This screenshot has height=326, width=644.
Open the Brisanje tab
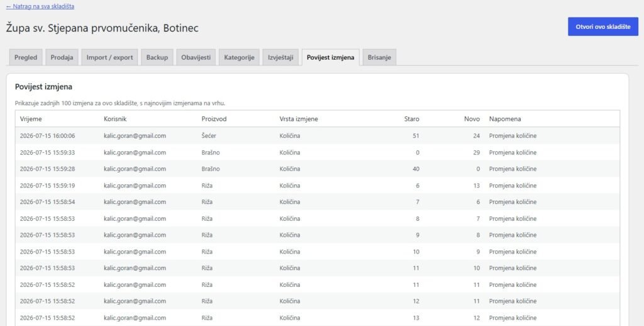pos(379,57)
